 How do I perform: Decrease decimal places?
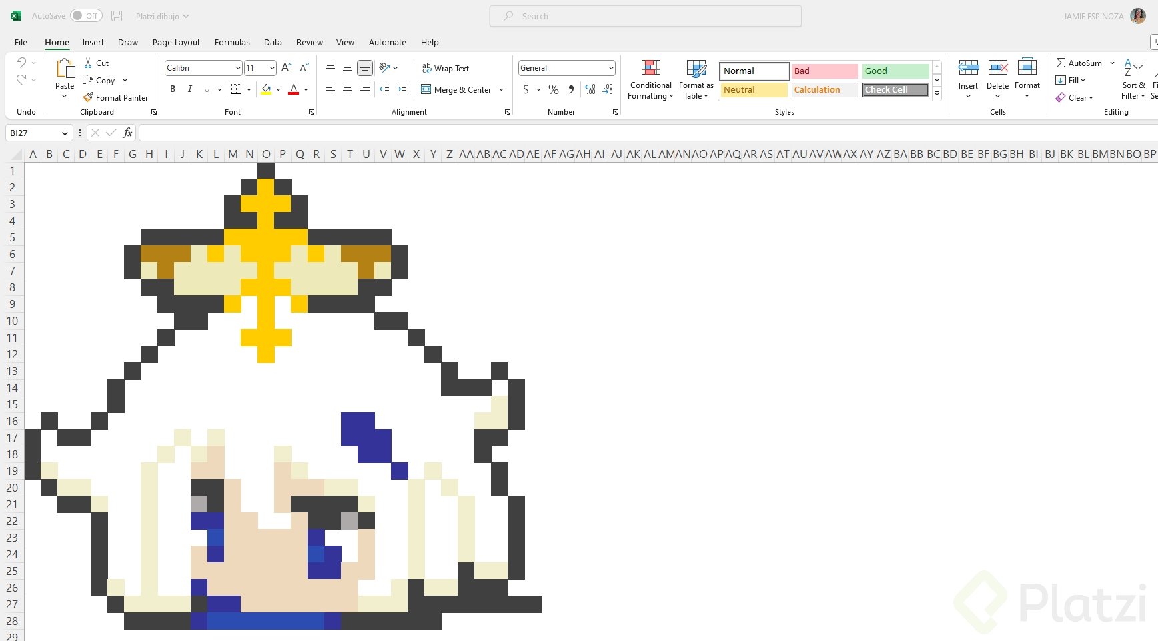(608, 89)
